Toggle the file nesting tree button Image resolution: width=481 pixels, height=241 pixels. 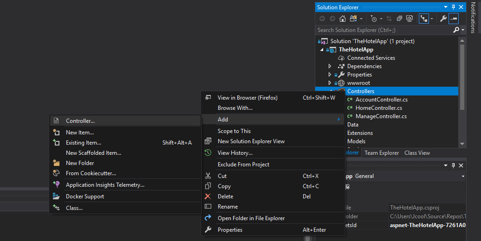pos(424,19)
